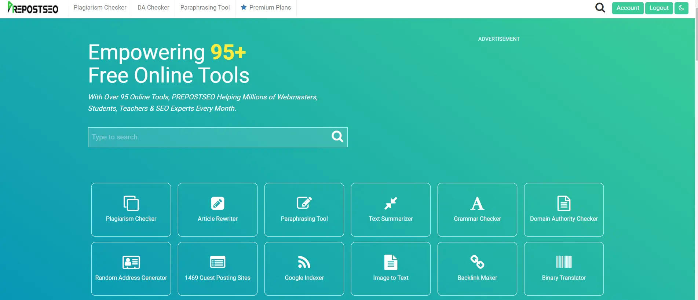Viewport: 698px width, 300px height.
Task: Open the Binary Translator barcode icon
Action: pos(564,262)
